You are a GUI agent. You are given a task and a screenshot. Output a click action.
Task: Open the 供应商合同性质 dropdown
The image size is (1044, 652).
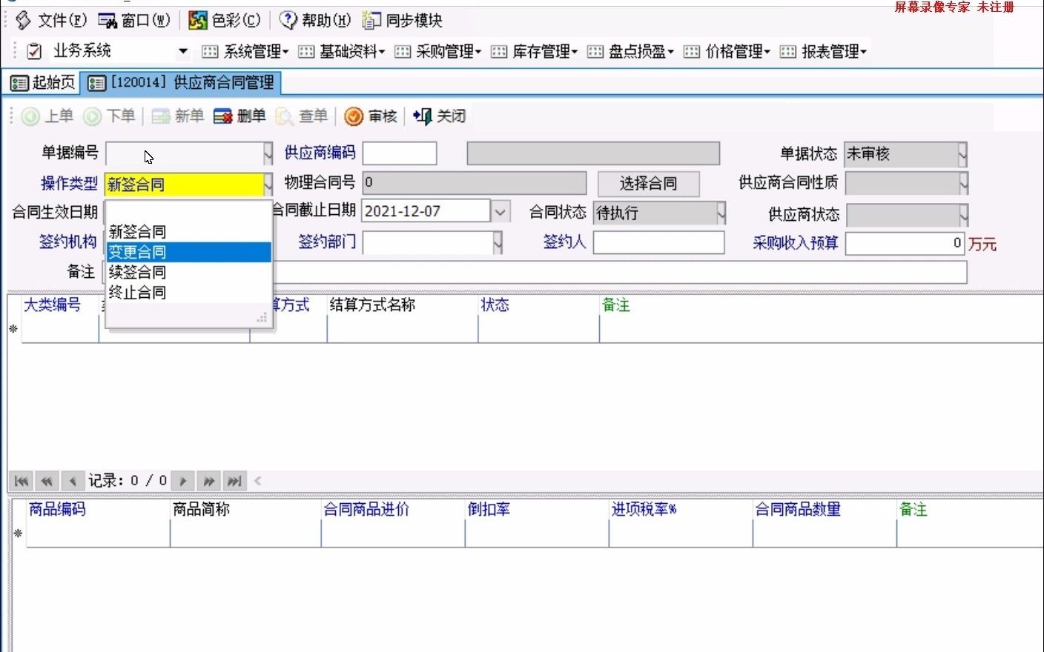pos(963,183)
